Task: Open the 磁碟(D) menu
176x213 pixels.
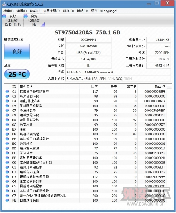Action: 68,11
